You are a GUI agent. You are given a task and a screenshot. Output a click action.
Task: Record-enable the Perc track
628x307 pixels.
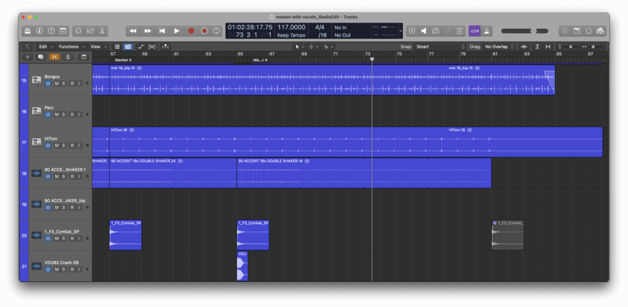[x=72, y=115]
